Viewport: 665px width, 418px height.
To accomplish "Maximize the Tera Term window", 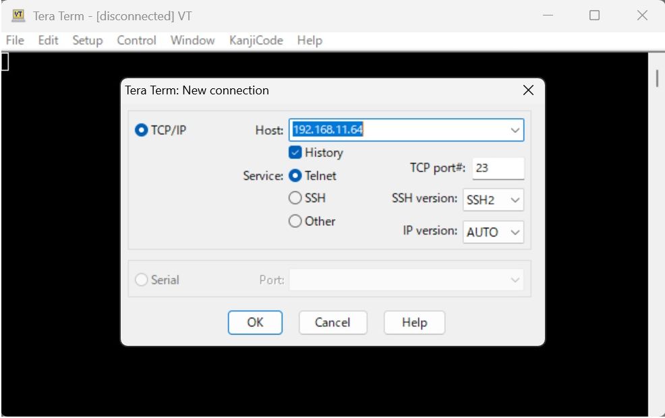I will point(594,16).
